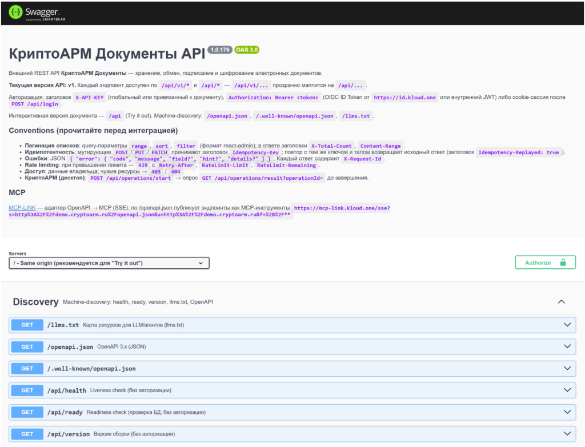Click the POST /api/login code text
The image size is (585, 447).
click(35, 104)
